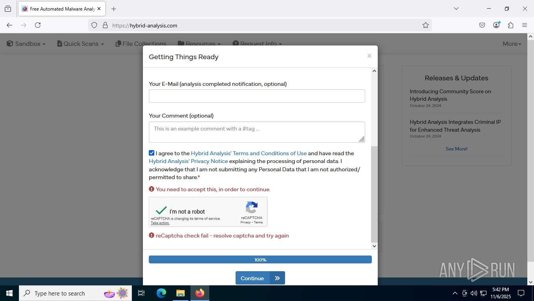Open Hybrid Analysis' Privacy Notice link
Viewport: 534px width, 301px height.
pos(188,161)
